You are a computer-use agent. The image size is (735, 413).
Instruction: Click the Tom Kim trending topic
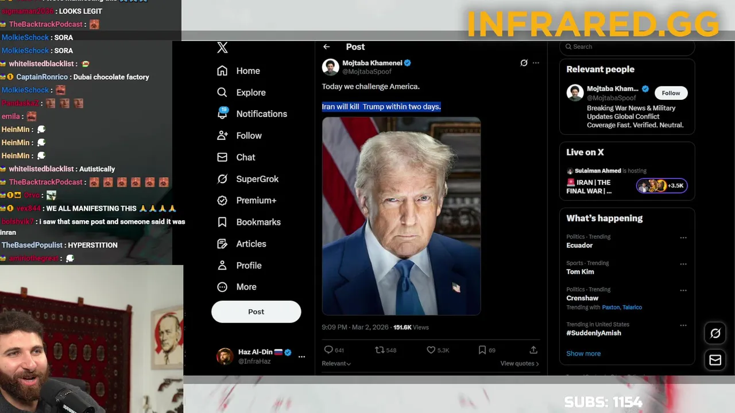click(580, 272)
